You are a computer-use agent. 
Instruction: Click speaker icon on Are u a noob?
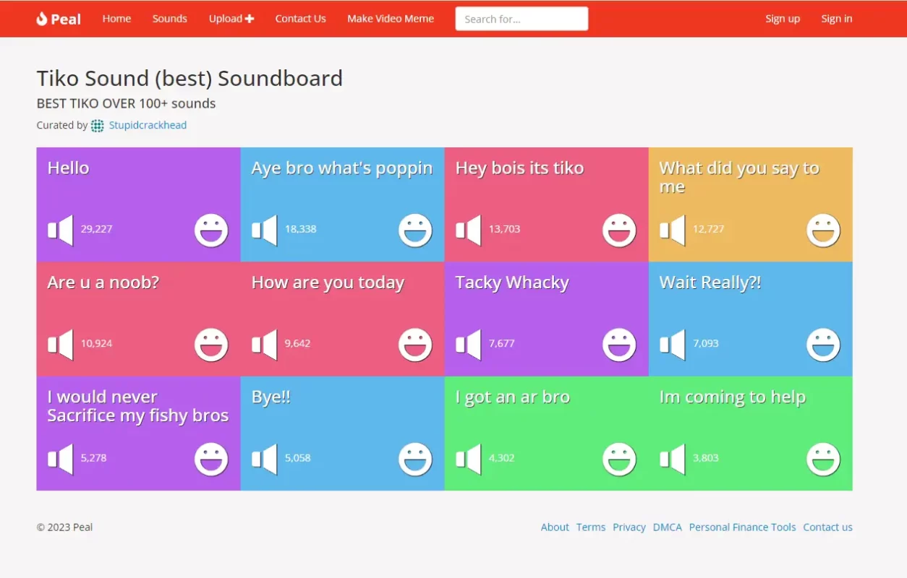coord(60,345)
